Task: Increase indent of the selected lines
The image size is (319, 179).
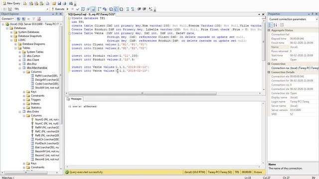Action: 144,9
